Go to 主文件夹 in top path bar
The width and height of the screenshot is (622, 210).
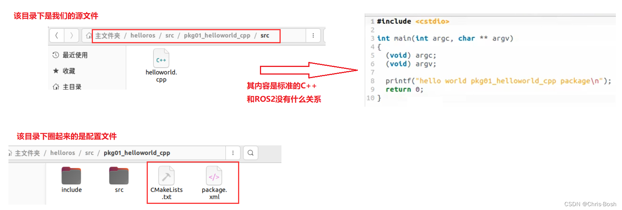point(108,36)
